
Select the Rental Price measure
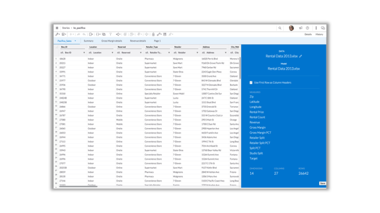point(256,112)
